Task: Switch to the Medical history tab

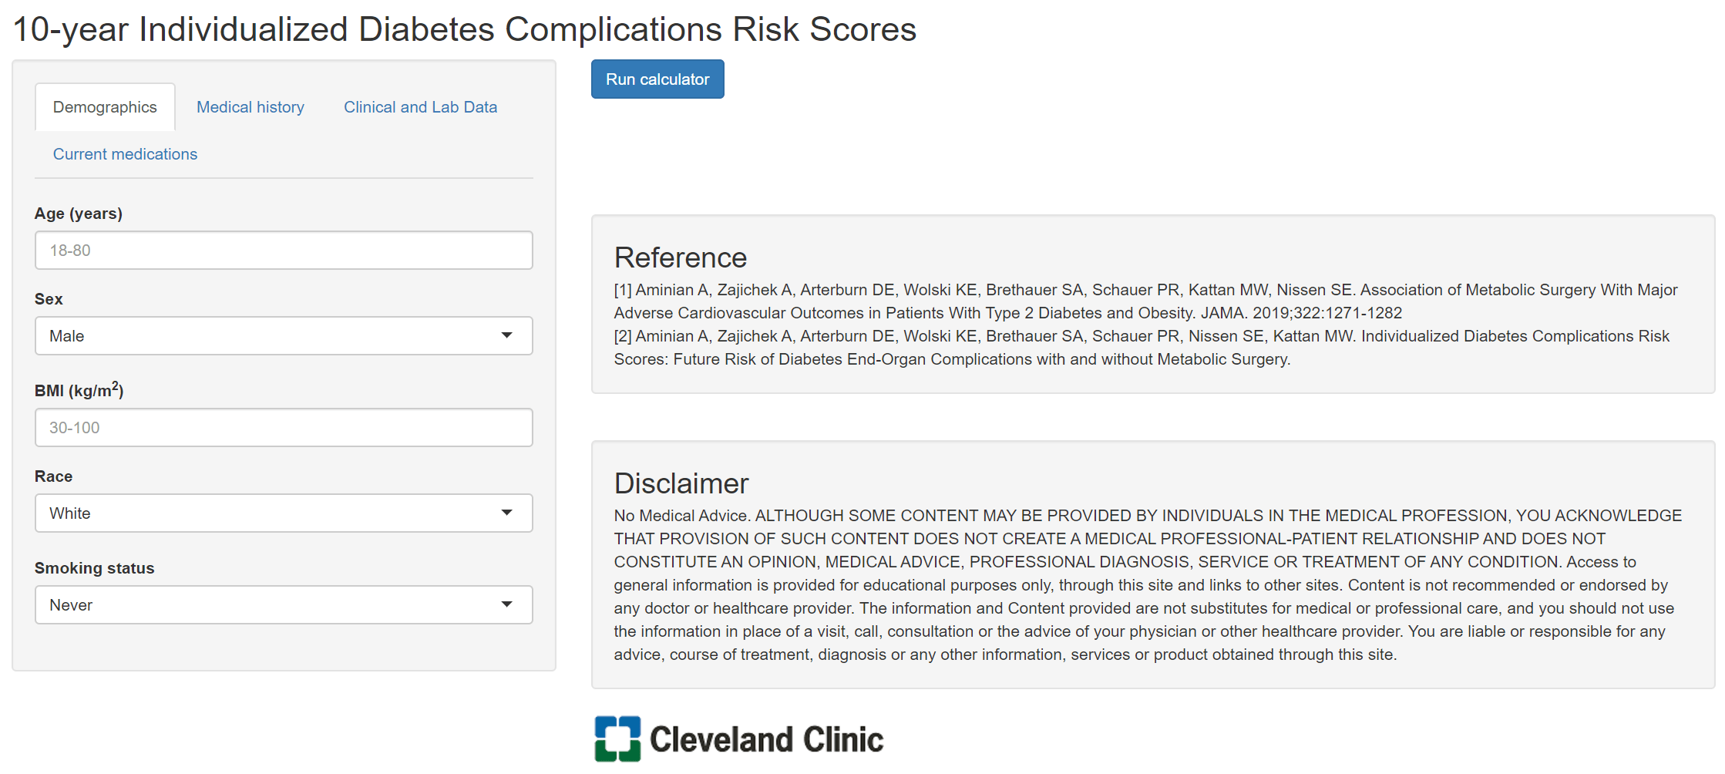Action: point(250,106)
